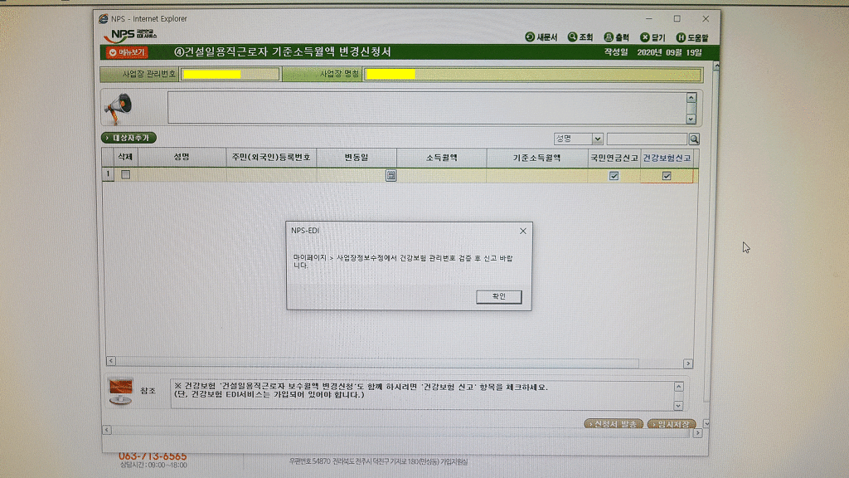Click bottom page horizontal scroll left arrow
The height and width of the screenshot is (478, 849).
tap(107, 430)
